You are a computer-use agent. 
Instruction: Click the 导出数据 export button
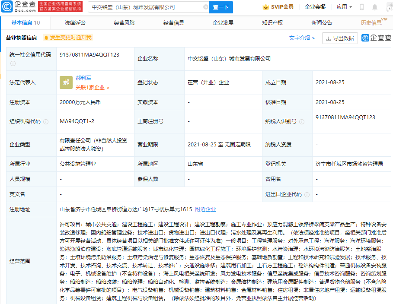(340, 38)
